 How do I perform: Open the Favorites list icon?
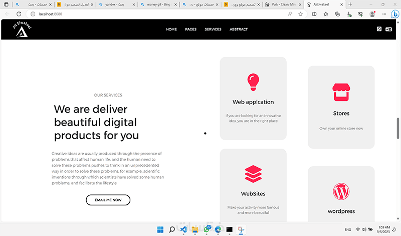point(325,14)
